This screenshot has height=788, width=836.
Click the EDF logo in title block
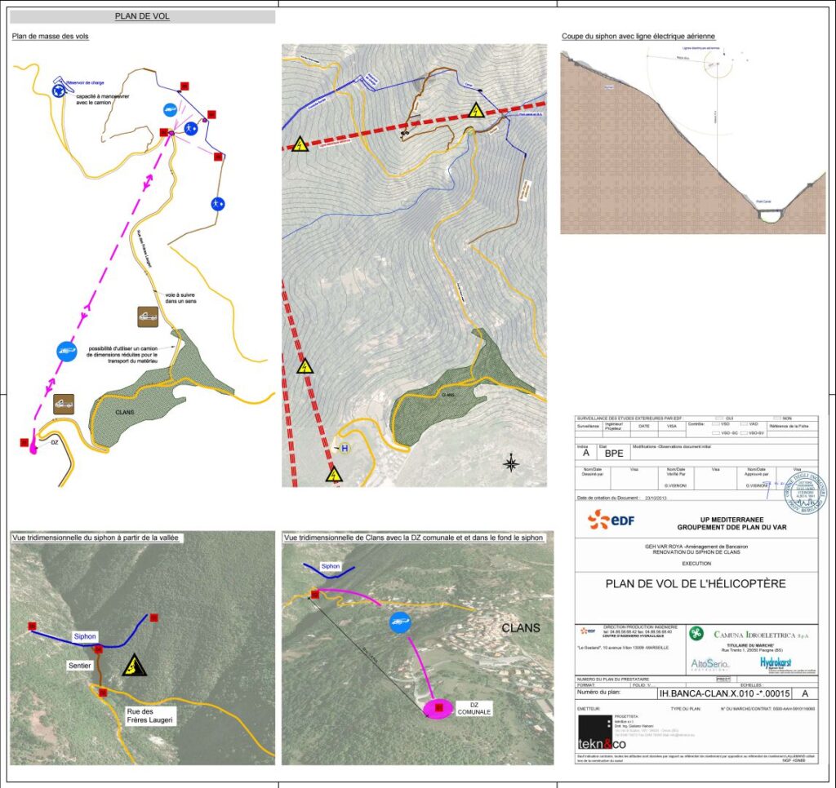[x=611, y=520]
